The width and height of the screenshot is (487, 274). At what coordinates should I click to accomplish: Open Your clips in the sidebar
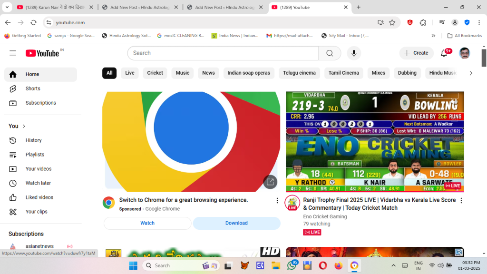[41, 212]
